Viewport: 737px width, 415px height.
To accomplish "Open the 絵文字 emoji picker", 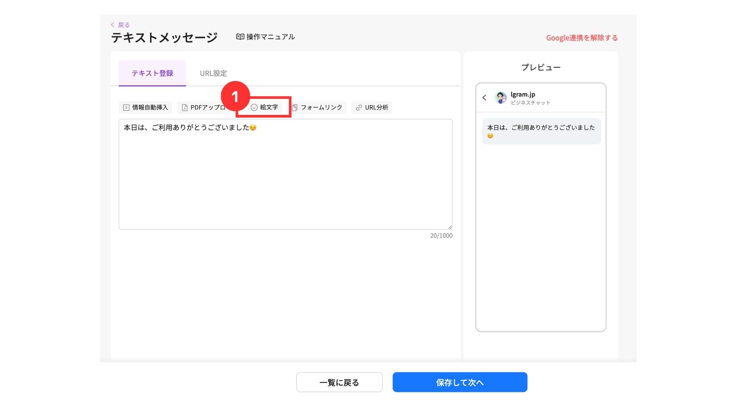I will [264, 108].
